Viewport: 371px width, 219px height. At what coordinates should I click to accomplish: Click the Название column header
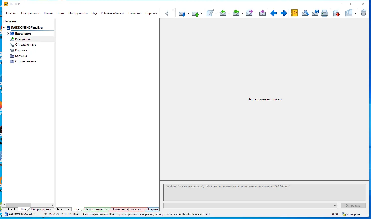[x=10, y=21]
